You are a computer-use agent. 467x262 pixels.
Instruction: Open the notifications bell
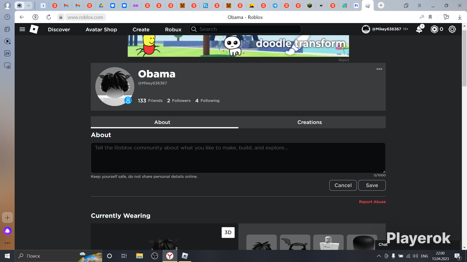(419, 29)
